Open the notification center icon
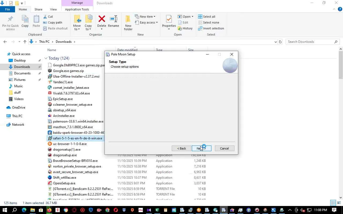The image size is (343, 214). tap(334, 210)
